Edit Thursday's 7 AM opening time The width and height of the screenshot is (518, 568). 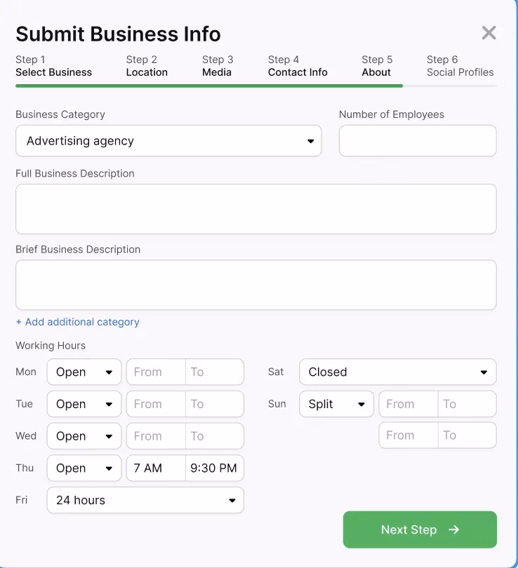pos(155,468)
